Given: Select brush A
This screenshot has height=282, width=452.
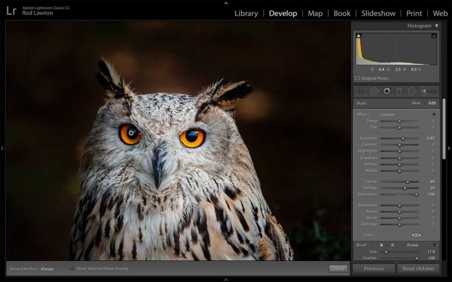Looking at the screenshot, I should coord(381,245).
